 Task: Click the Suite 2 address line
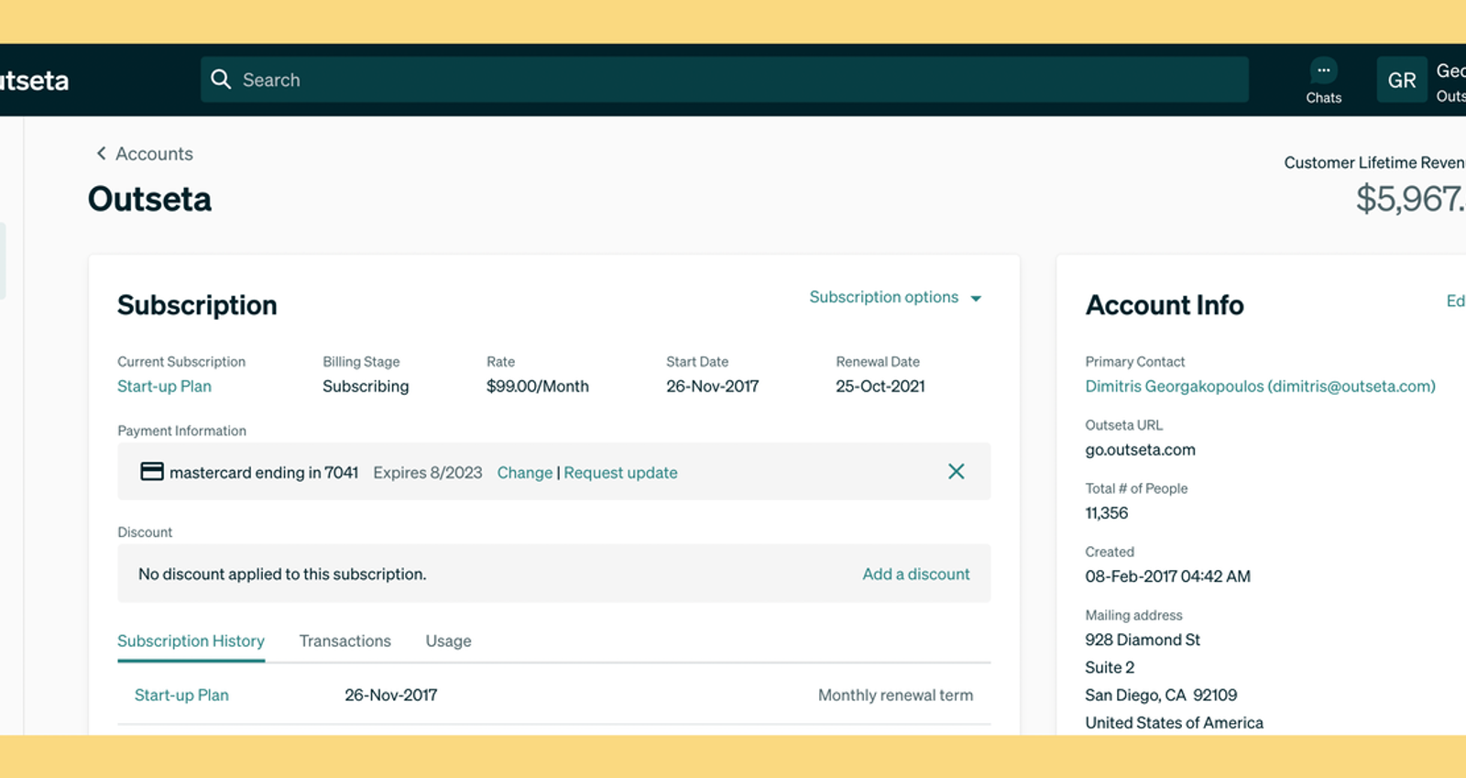(1110, 667)
